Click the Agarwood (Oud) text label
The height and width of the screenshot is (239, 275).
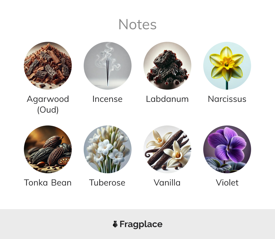(48, 104)
